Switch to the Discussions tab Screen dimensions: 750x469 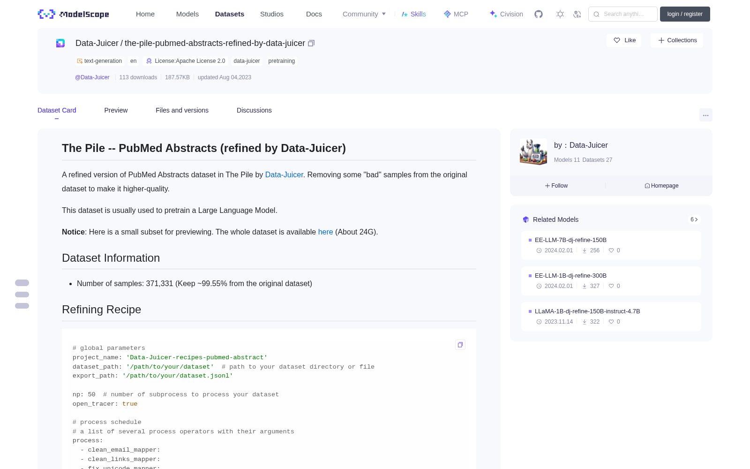click(x=254, y=110)
